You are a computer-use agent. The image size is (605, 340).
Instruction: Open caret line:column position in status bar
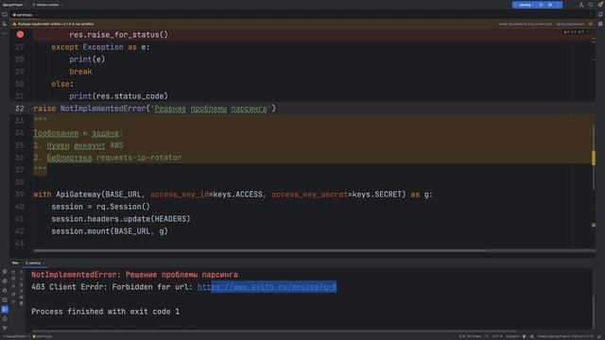coord(470,336)
